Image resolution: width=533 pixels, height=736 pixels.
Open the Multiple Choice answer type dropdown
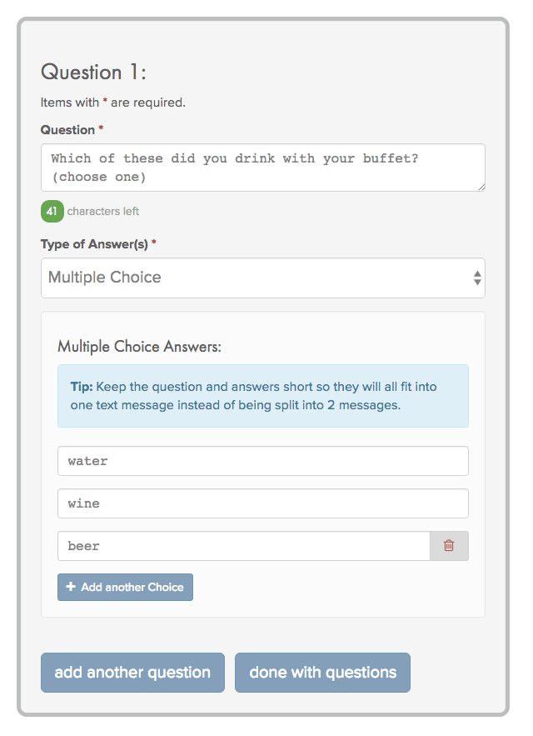point(262,278)
